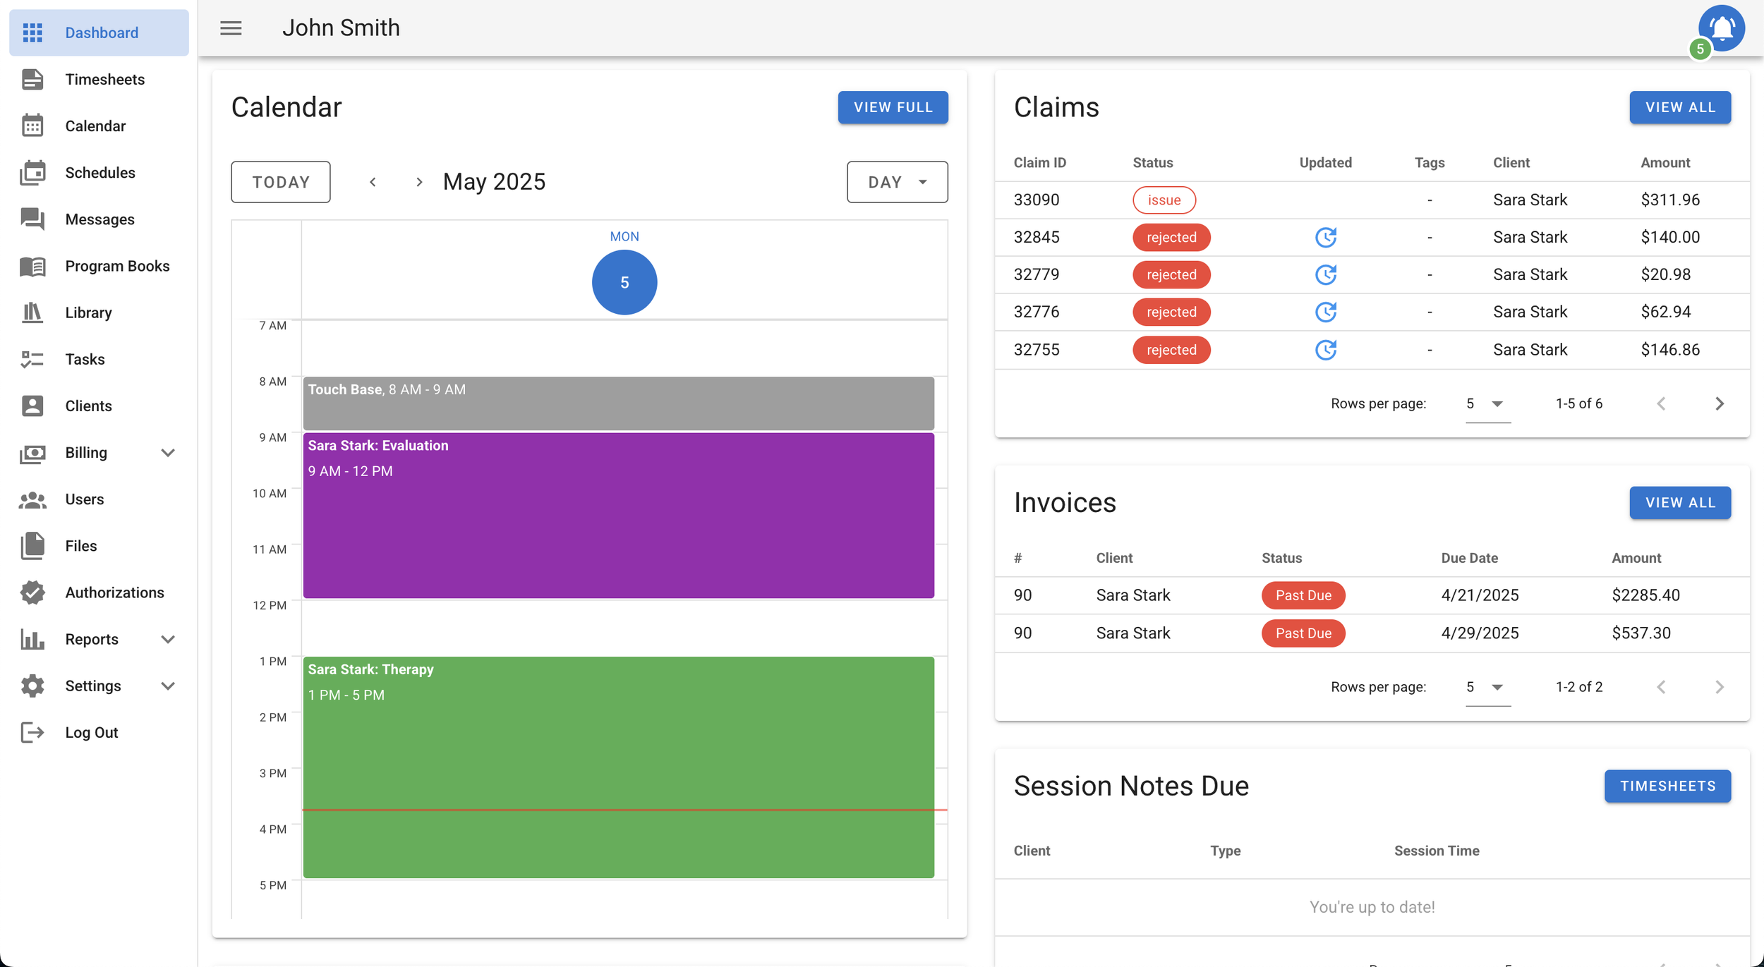The height and width of the screenshot is (967, 1764).
Task: Go to next calendar day arrow
Action: click(x=419, y=182)
